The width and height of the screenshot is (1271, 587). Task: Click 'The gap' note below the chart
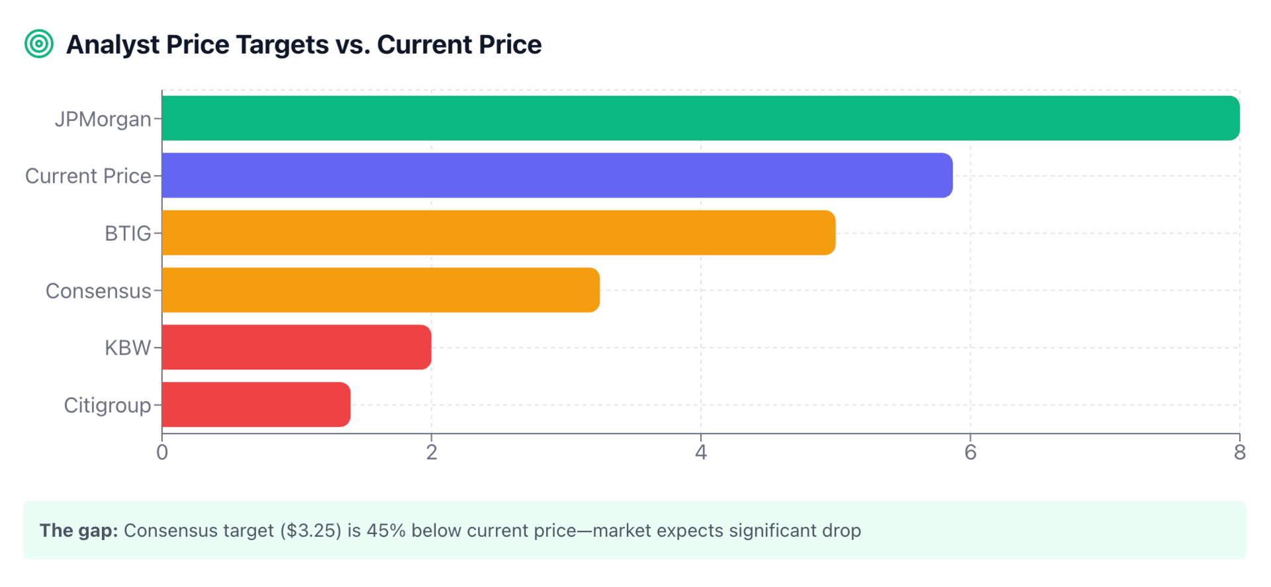pyautogui.click(x=450, y=531)
